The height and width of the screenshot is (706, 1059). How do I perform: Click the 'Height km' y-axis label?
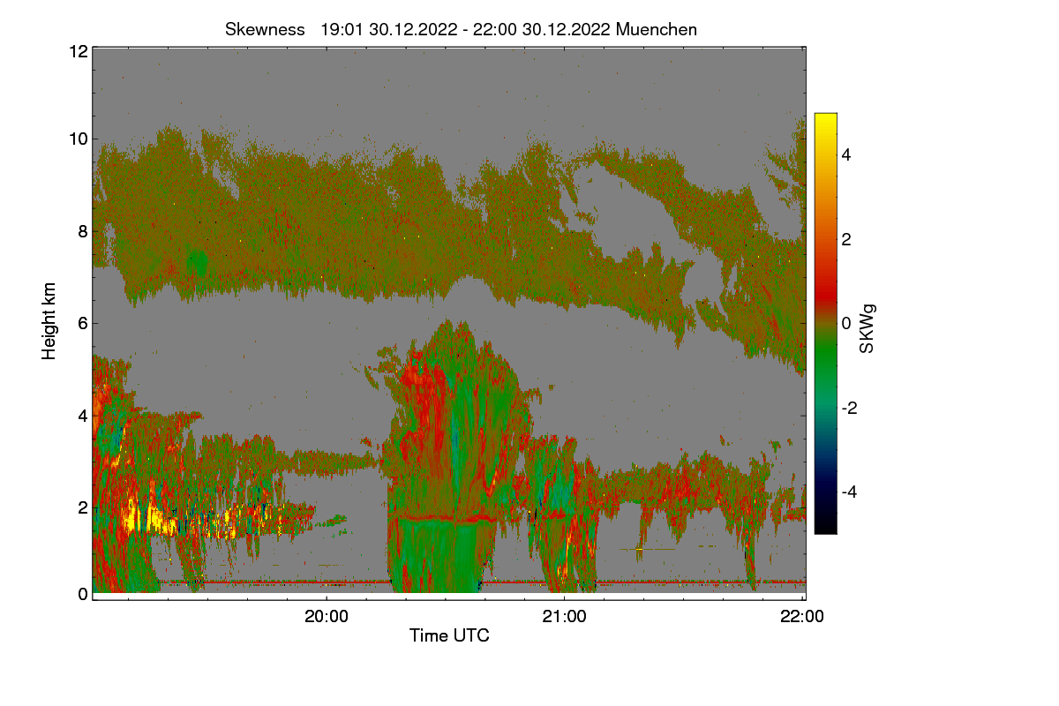[49, 320]
